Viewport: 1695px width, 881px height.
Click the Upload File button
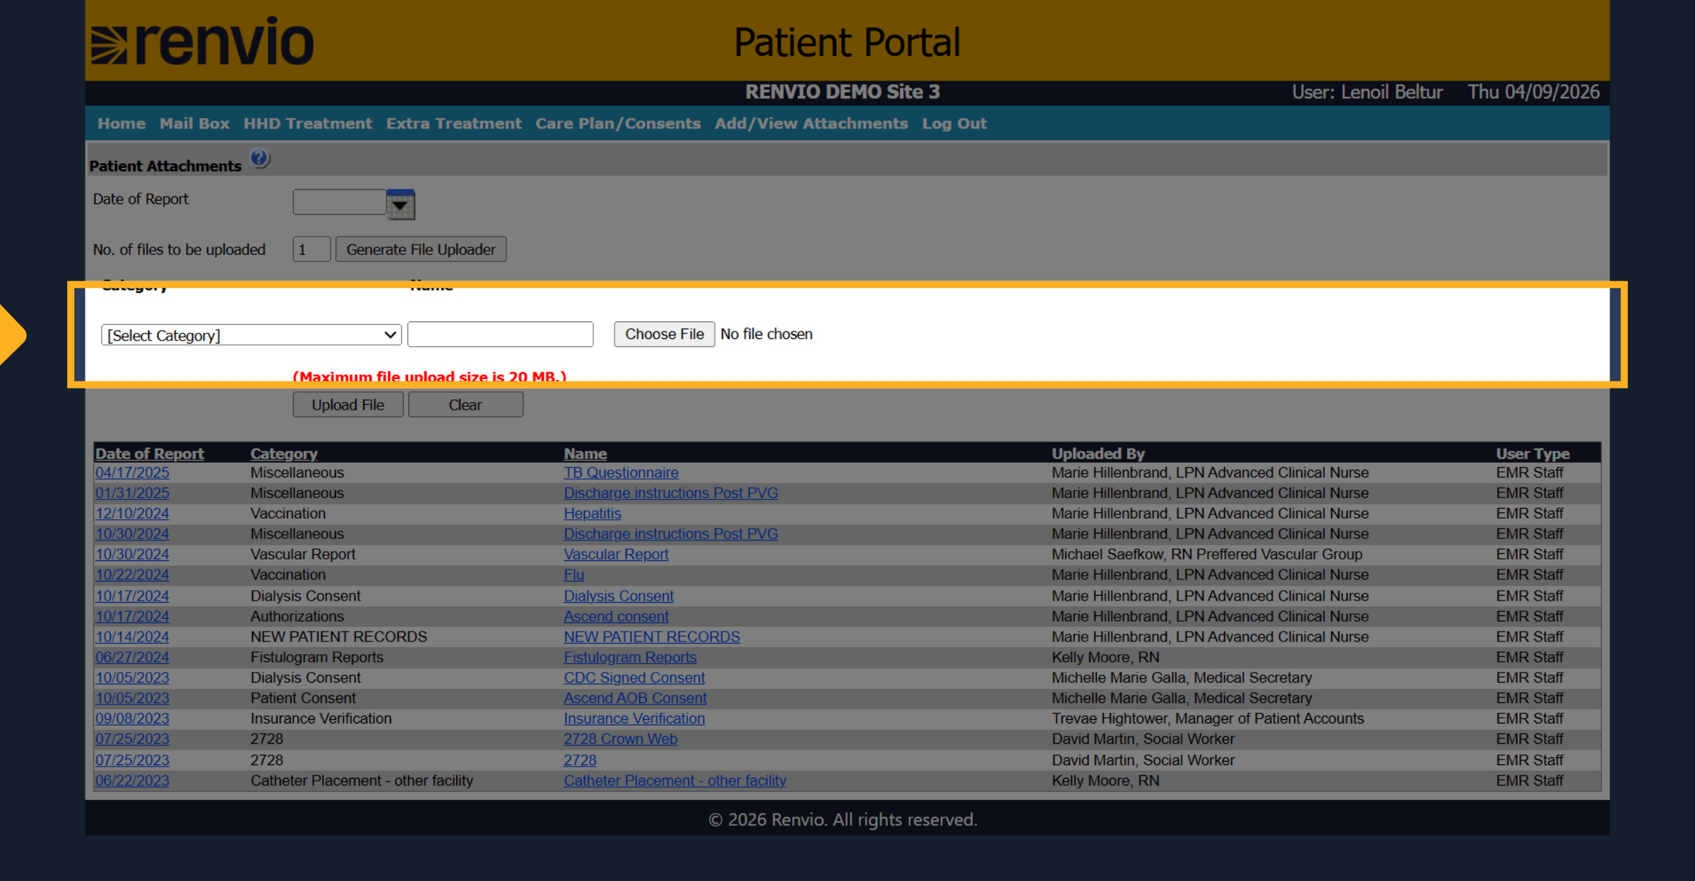click(x=348, y=405)
